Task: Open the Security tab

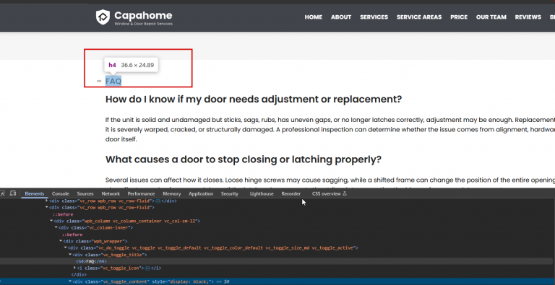Action: (230, 194)
